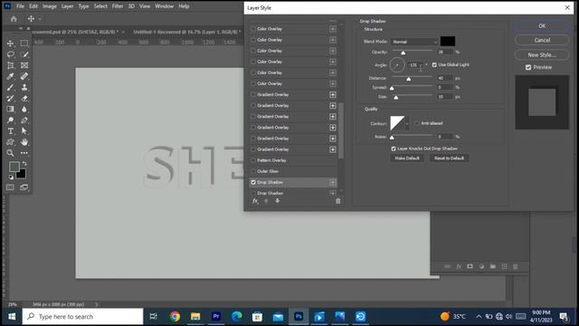Viewport: 579px width, 326px height.
Task: Select the Hand tool
Action: (x=24, y=142)
